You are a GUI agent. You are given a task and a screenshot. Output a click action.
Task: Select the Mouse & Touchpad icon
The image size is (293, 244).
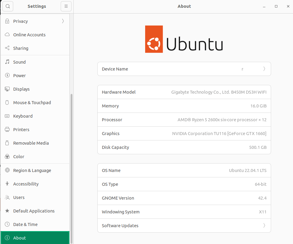(7, 102)
